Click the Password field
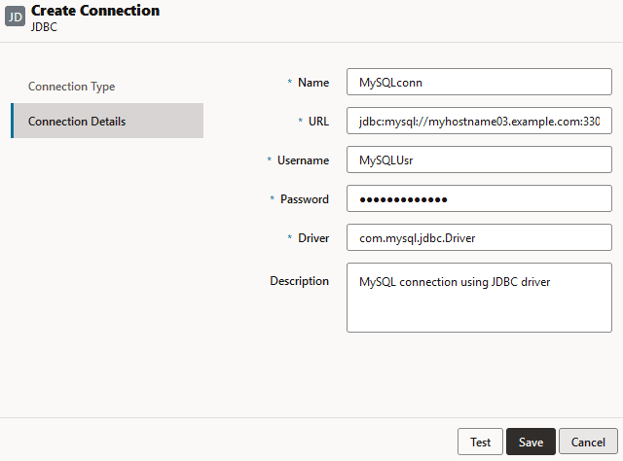Viewport: 623px width, 461px height. click(x=479, y=198)
